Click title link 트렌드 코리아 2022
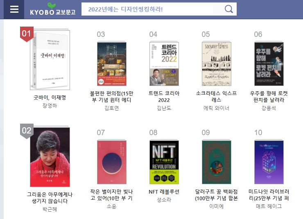Screen dimensions: 303x219 (x=164, y=97)
